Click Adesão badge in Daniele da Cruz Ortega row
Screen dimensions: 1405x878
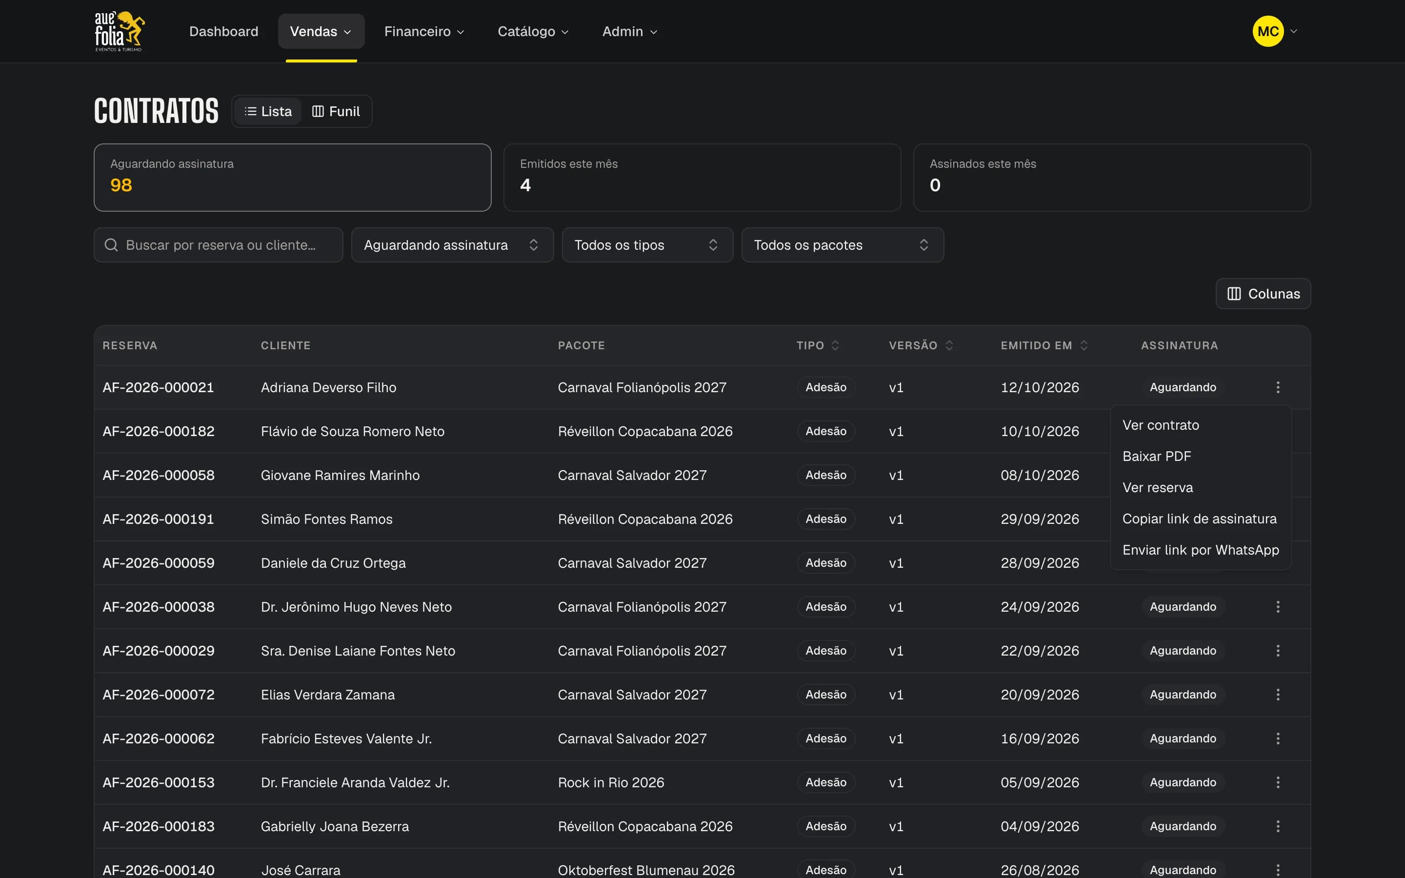(x=825, y=563)
